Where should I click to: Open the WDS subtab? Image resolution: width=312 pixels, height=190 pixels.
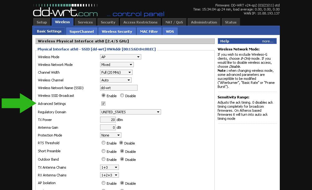(x=170, y=31)
